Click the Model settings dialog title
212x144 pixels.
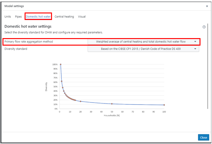(x=14, y=6)
